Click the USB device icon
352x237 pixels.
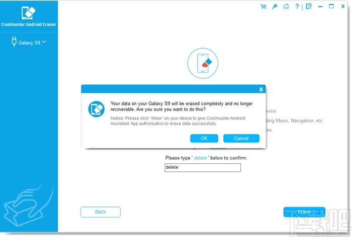point(14,42)
